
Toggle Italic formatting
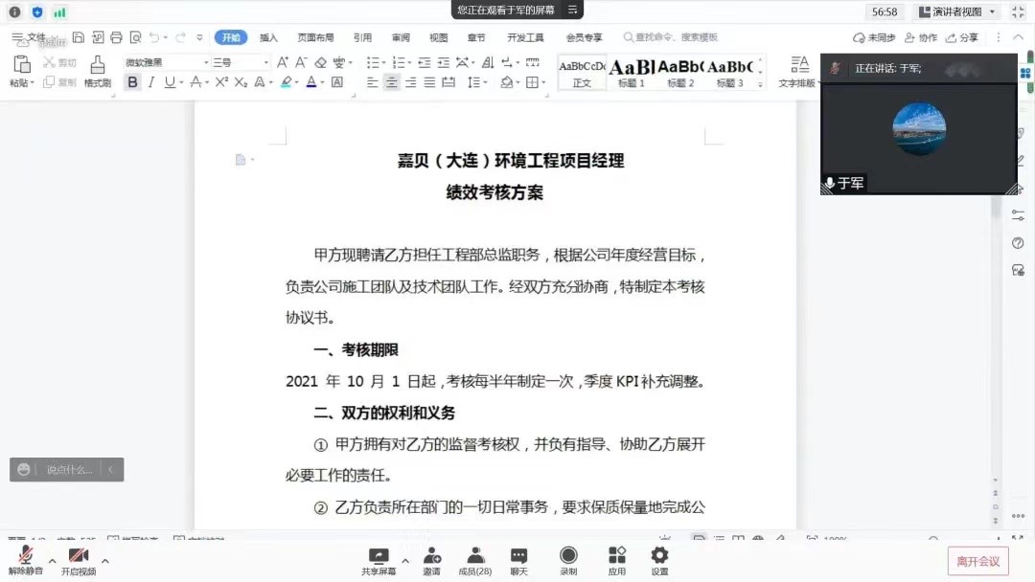(151, 82)
